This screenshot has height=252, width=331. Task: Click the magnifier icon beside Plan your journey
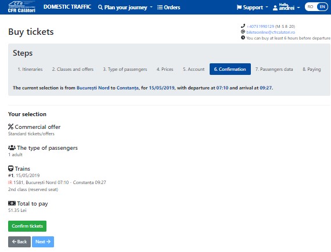[100, 8]
